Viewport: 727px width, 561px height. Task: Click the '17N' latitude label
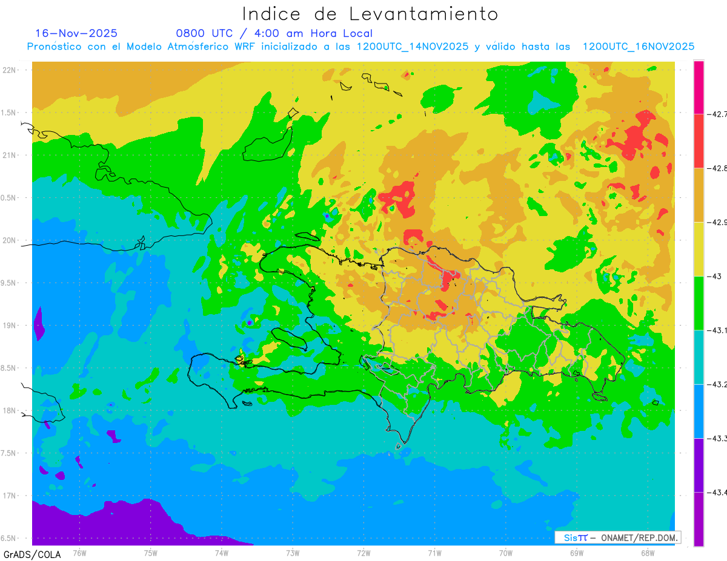(x=10, y=496)
